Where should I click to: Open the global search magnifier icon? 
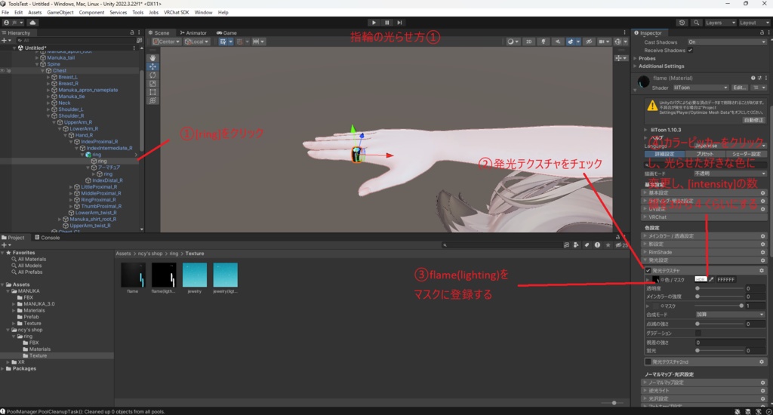tap(696, 23)
